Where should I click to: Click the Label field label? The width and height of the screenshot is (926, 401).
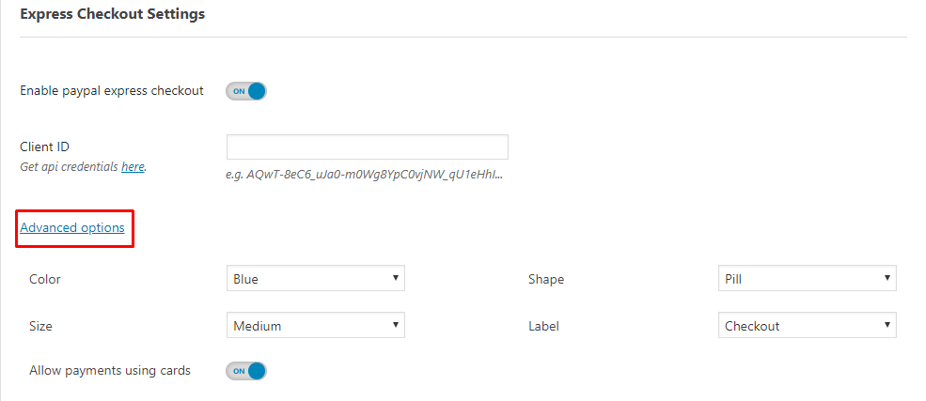click(x=543, y=326)
